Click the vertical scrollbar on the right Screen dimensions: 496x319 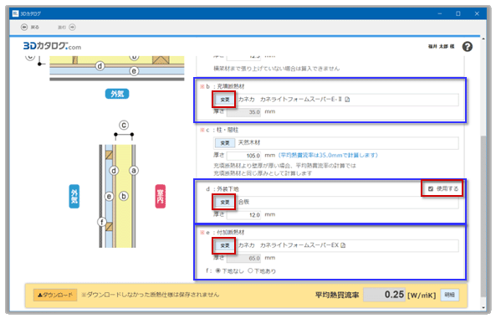coord(483,215)
